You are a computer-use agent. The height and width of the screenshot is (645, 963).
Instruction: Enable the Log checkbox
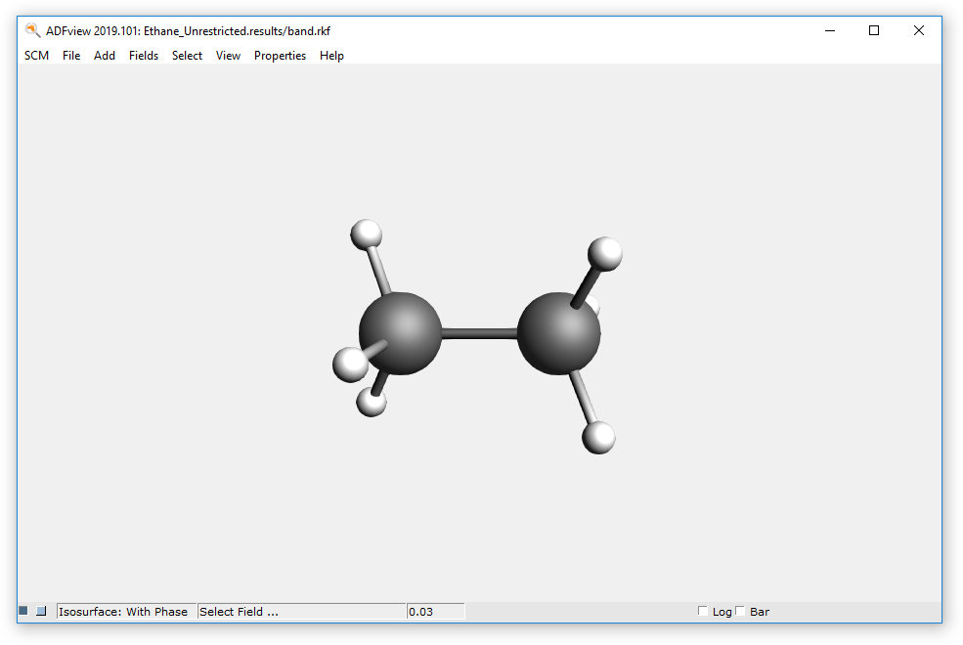[703, 612]
